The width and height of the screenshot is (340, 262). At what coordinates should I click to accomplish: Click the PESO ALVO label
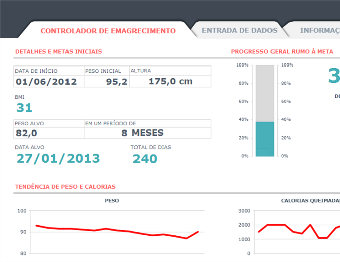click(29, 123)
